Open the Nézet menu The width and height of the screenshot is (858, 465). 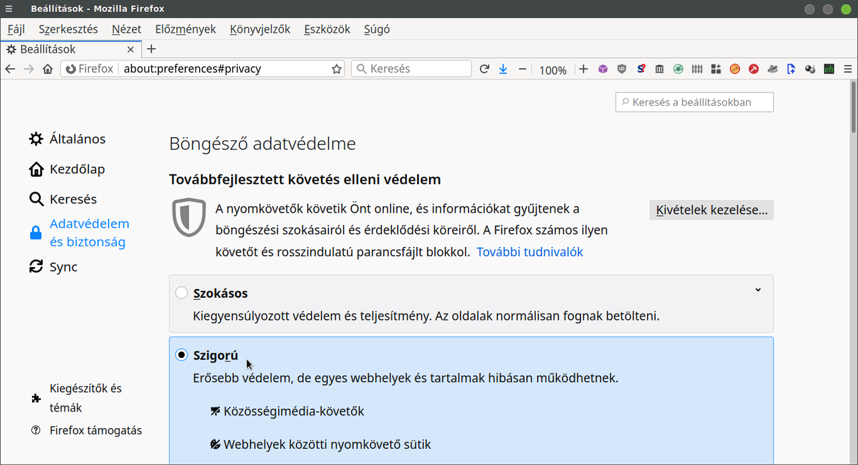(x=127, y=29)
